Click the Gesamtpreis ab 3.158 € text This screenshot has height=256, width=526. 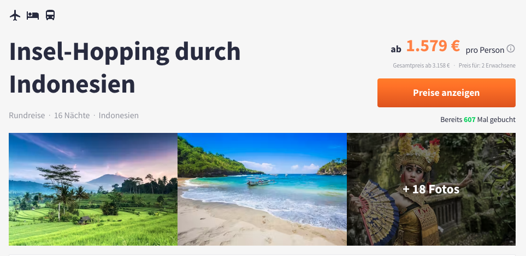click(x=421, y=65)
